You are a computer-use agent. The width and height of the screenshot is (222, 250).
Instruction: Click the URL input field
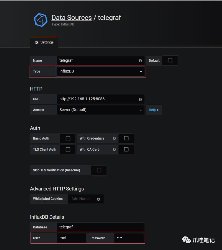pyautogui.click(x=100, y=99)
